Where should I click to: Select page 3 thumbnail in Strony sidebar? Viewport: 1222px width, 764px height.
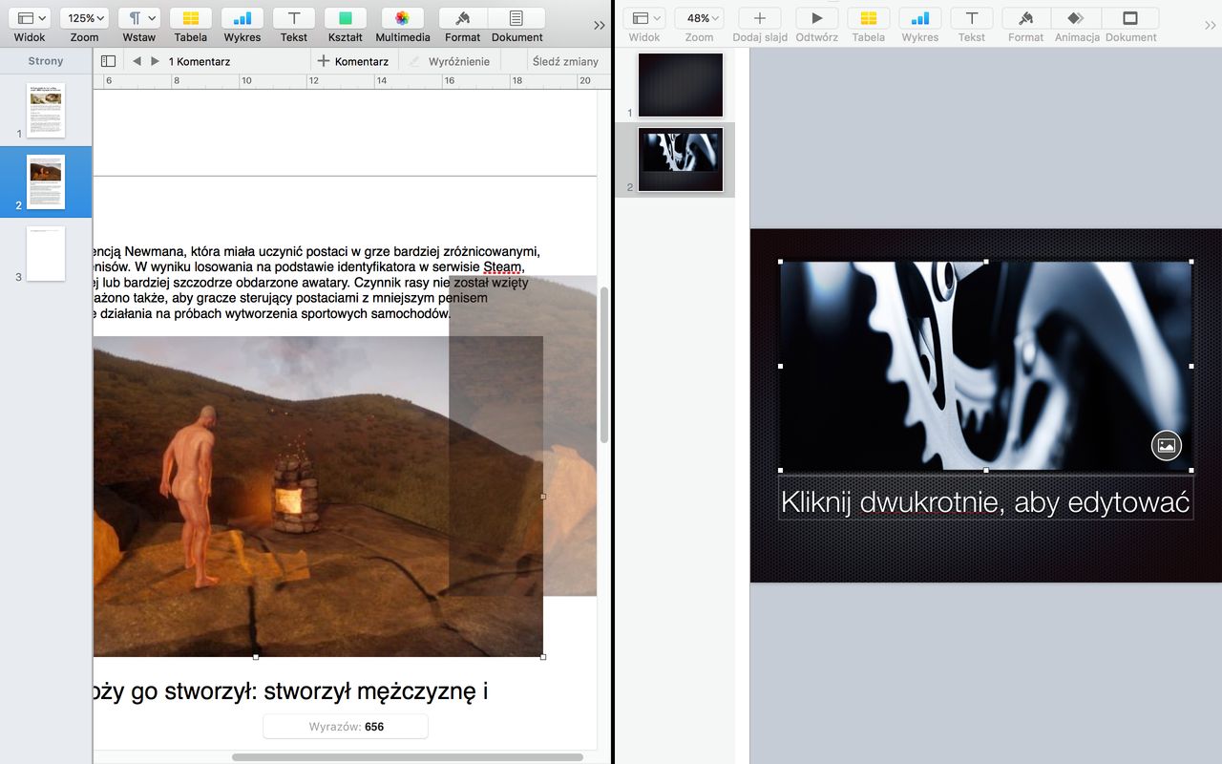[x=45, y=254]
